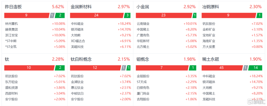267x106 pixels.
Task: Select 金浦钛业 under 钛白粉概念
Action: tap(77, 82)
